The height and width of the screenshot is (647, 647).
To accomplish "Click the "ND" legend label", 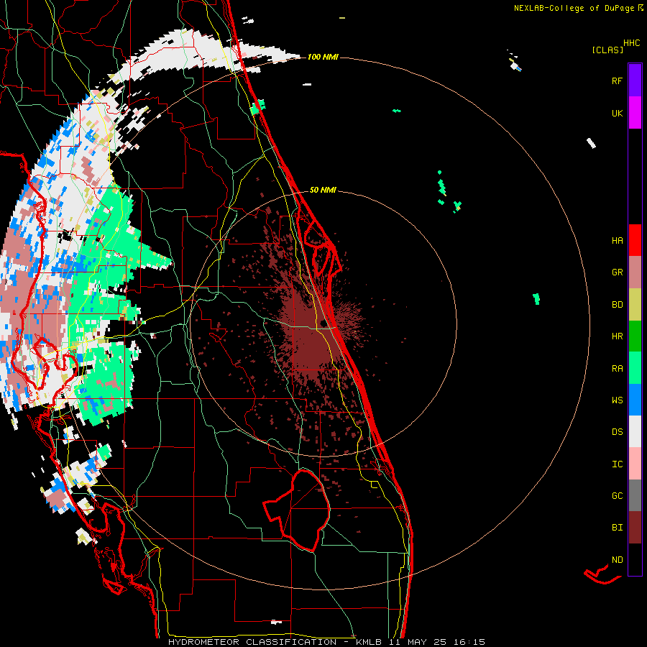I will 617,559.
